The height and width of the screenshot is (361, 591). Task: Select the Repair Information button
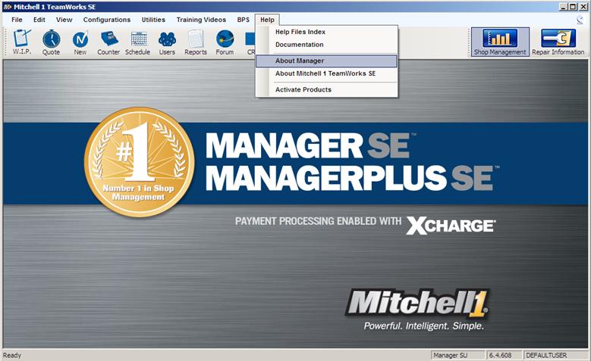(x=558, y=42)
